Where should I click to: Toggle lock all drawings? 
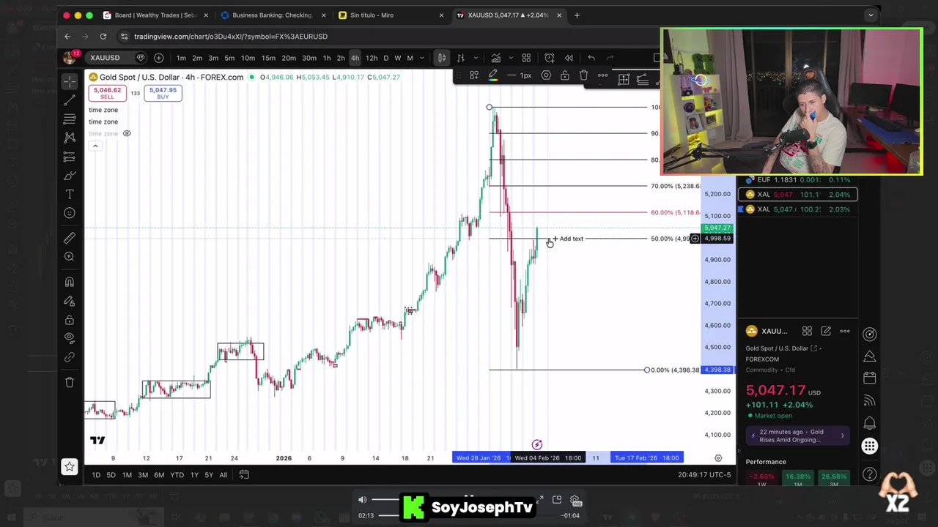click(70, 320)
